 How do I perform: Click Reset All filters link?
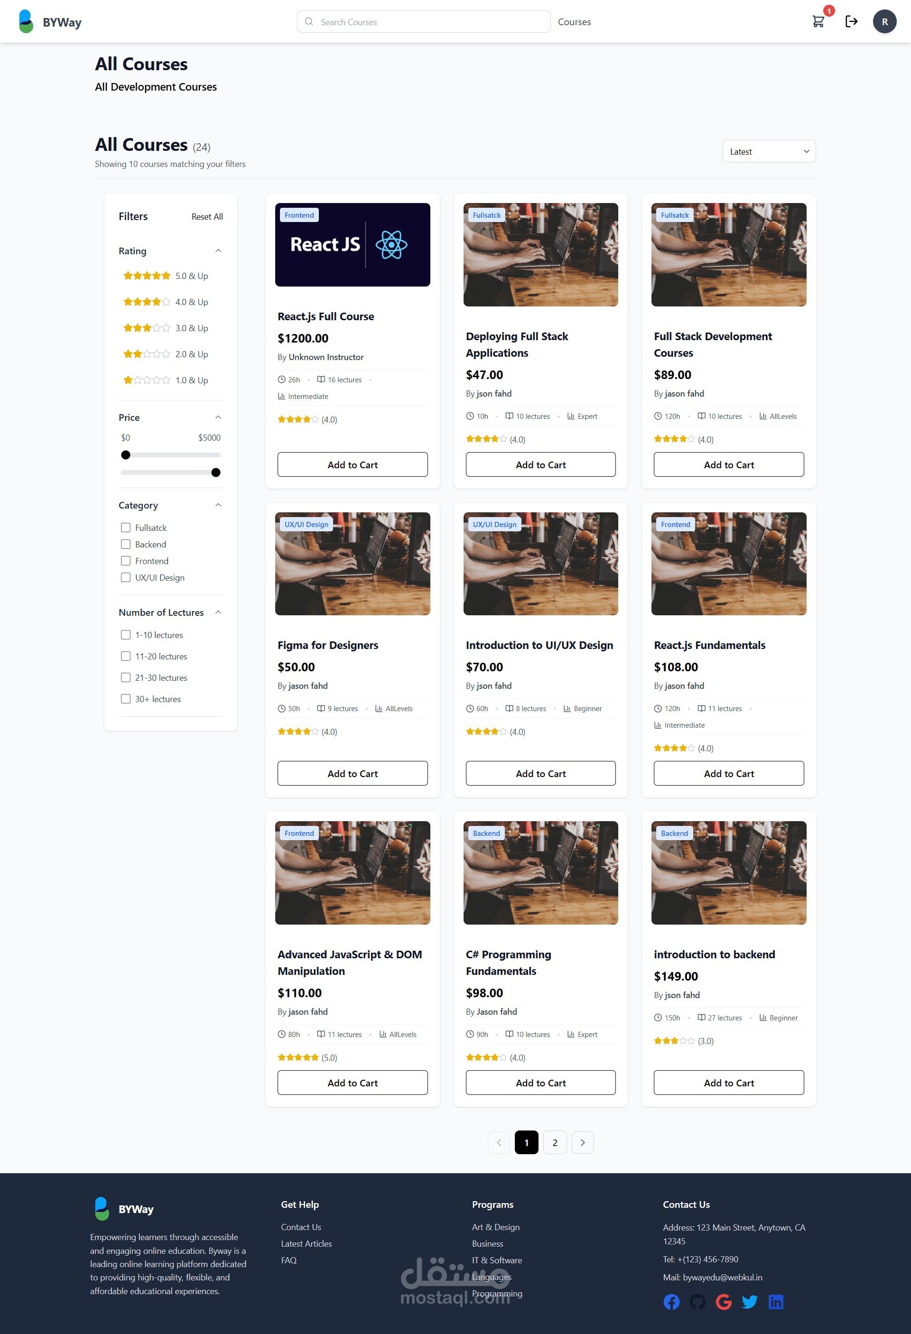[207, 216]
